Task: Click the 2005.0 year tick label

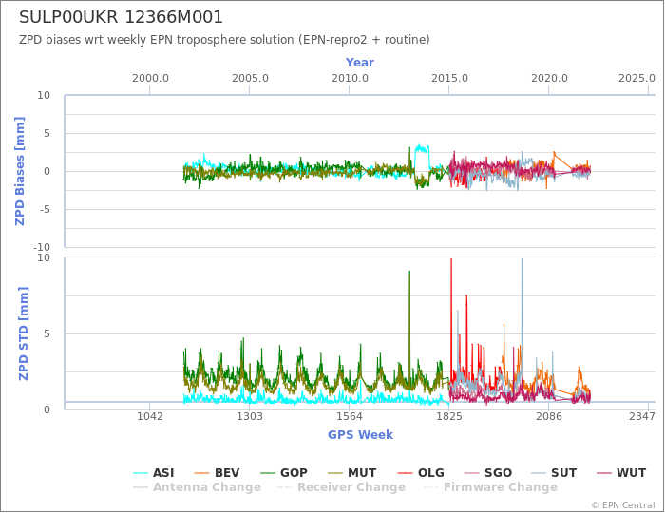Action: point(250,79)
